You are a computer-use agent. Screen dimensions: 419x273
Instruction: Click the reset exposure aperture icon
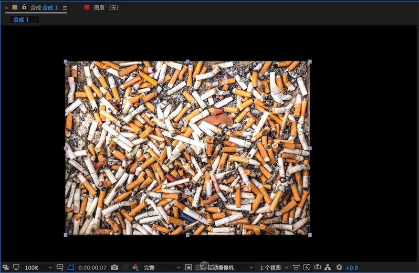click(x=339, y=268)
